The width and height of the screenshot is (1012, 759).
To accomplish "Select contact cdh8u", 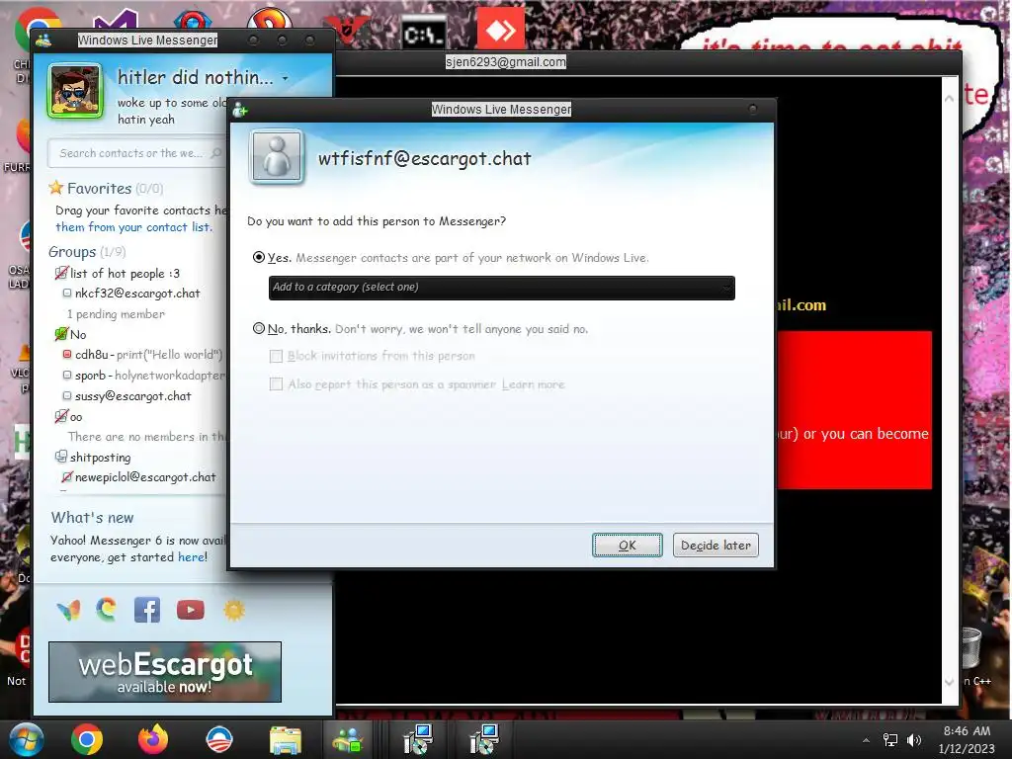I will 92,355.
